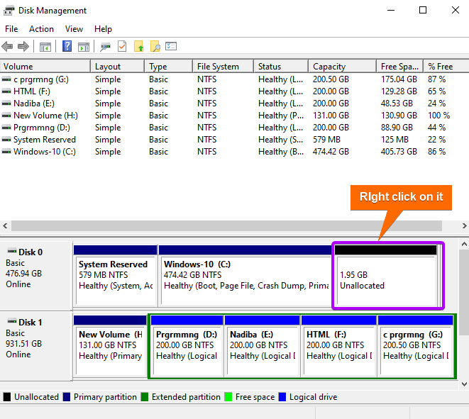
Task: Click the settings list view toolbar icon
Action: [x=171, y=46]
